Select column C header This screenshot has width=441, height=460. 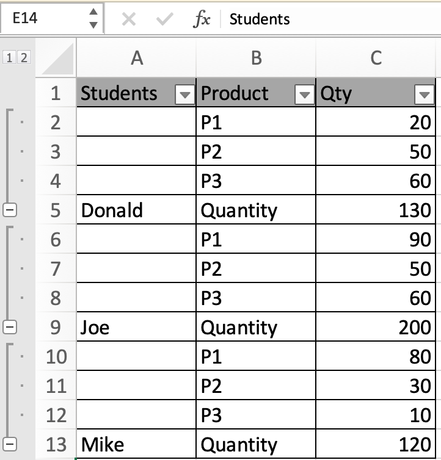coord(376,58)
